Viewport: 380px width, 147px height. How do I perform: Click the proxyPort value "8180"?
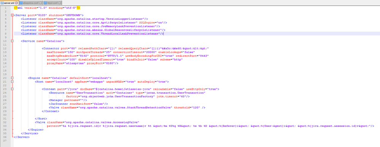point(110,63)
